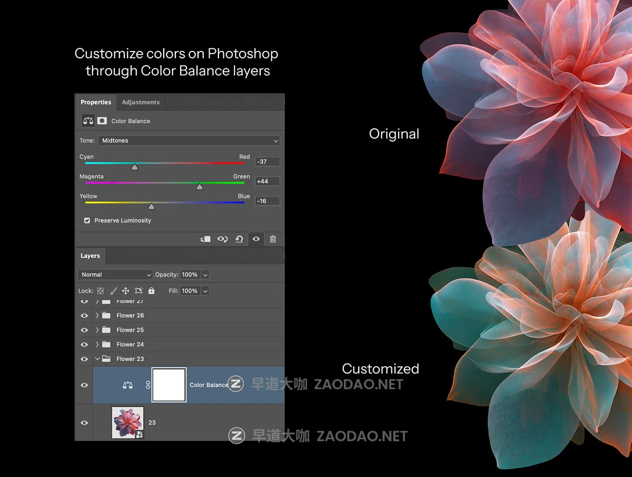The image size is (632, 477).
Task: Click the view previous state icon
Action: click(222, 239)
